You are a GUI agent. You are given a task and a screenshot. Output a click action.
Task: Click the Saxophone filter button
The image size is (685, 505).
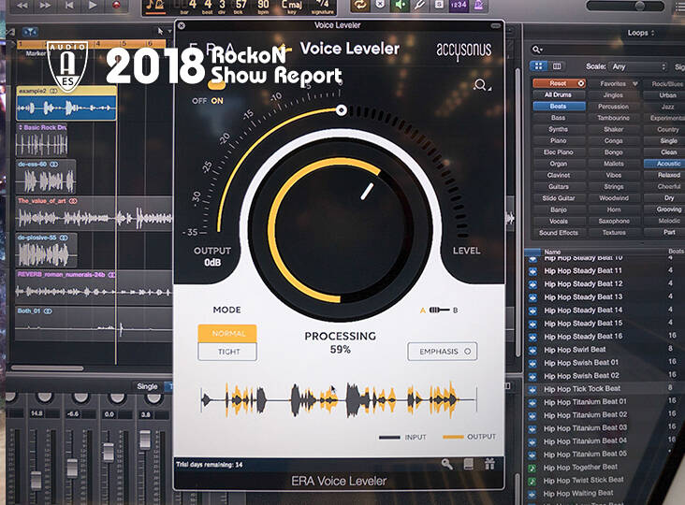tap(614, 221)
